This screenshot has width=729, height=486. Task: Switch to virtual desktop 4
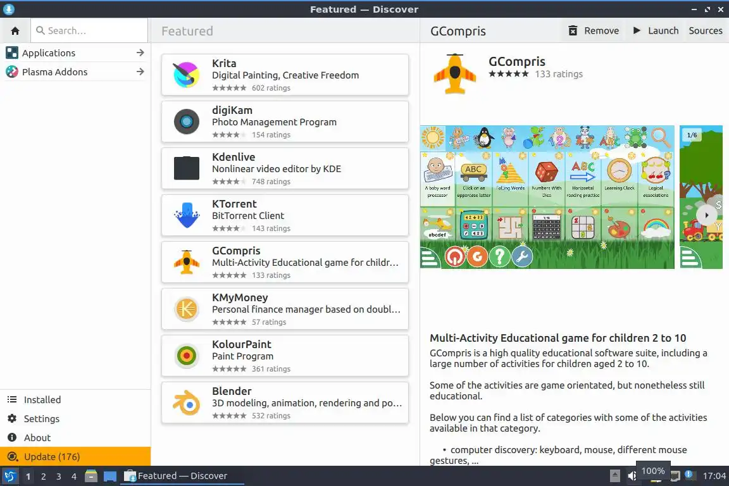(x=74, y=477)
